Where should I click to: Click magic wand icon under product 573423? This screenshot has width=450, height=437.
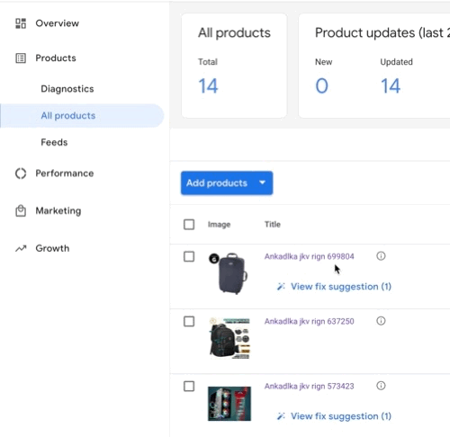point(281,416)
